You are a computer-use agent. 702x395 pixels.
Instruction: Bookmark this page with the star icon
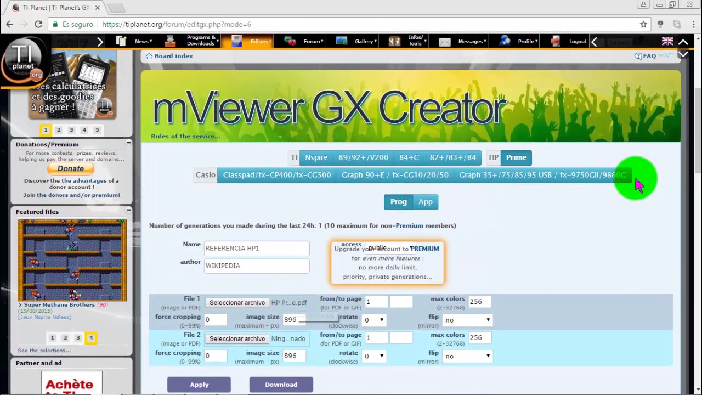click(x=643, y=24)
